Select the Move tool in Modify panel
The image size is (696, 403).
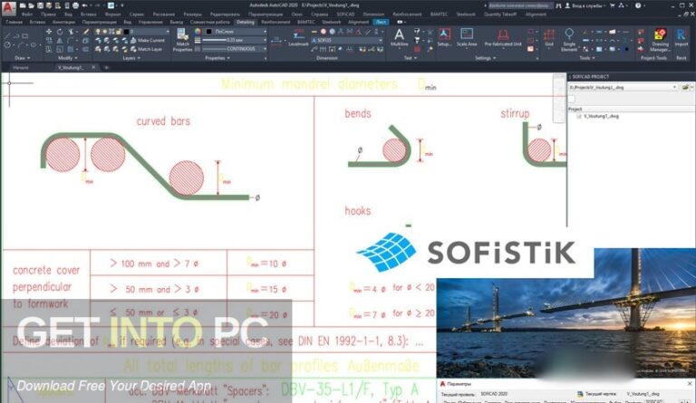click(x=49, y=32)
